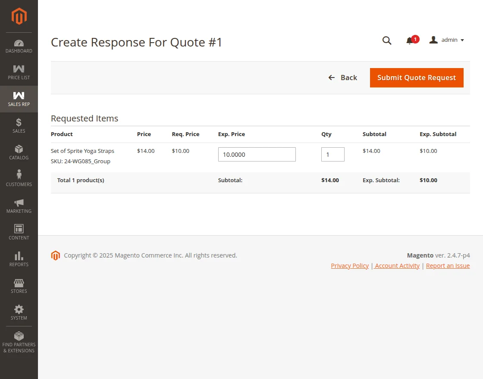Select the Sales Rep menu item
This screenshot has width=483, height=379.
[19, 99]
